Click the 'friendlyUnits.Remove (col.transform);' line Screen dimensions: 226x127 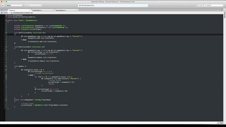[43, 61]
